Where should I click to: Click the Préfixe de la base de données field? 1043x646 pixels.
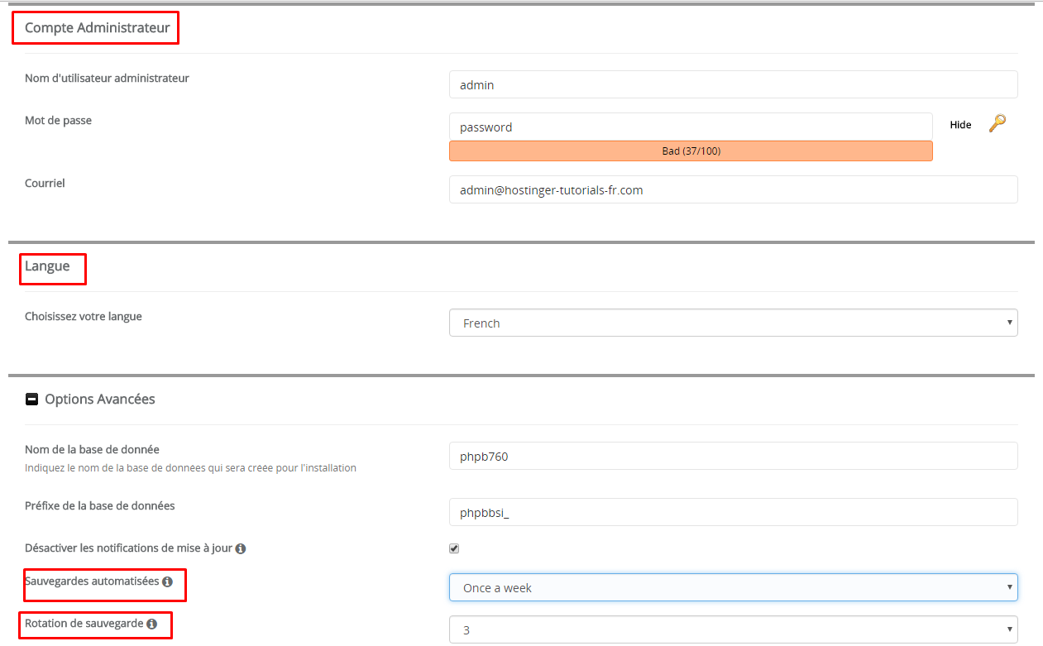[733, 513]
